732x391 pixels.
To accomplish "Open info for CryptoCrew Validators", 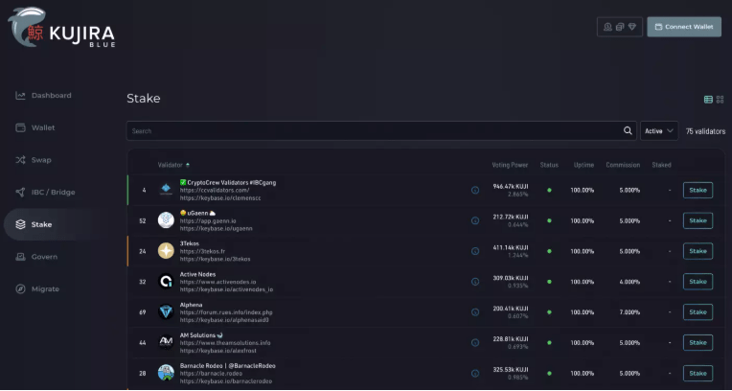I will [475, 190].
